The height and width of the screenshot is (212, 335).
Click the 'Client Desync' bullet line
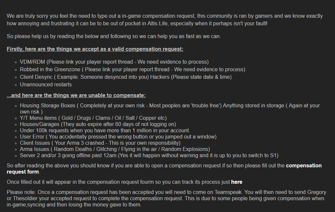point(126,77)
